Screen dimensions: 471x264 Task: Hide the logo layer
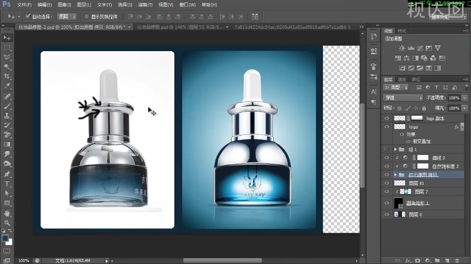(x=387, y=127)
